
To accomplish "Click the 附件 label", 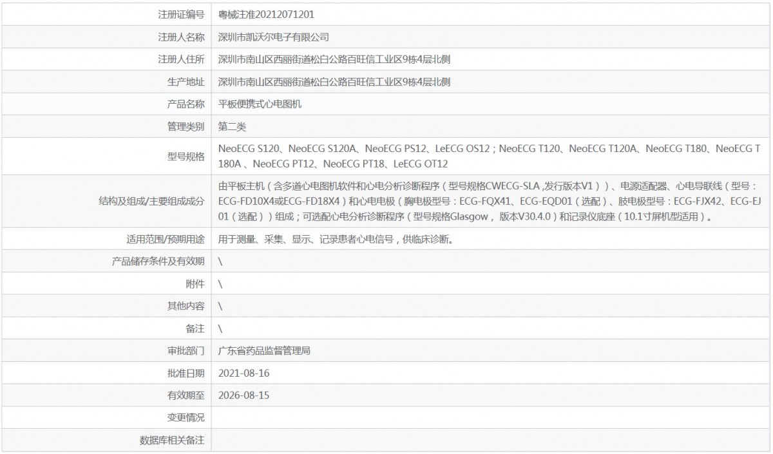I will click(195, 283).
